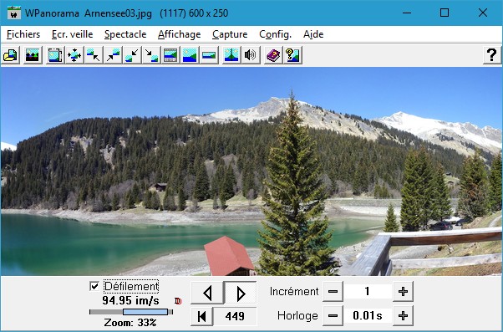This screenshot has height=332, width=503.
Task: Click the Zoom: 33% label
Action: (130, 322)
